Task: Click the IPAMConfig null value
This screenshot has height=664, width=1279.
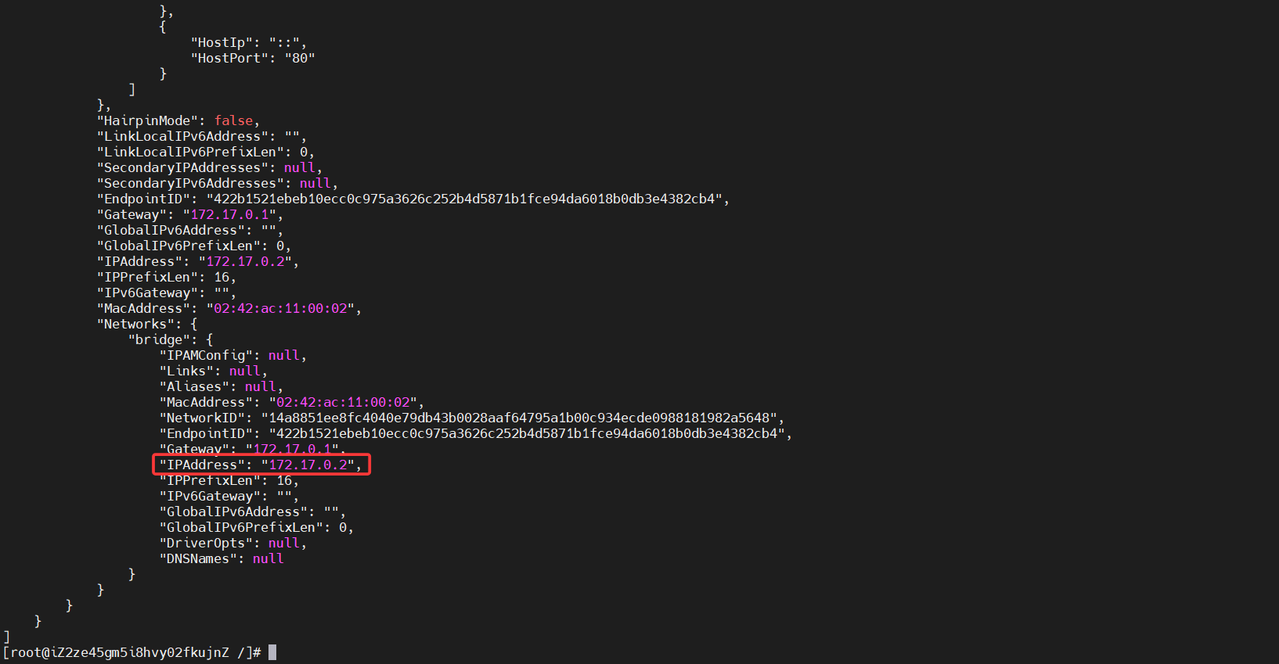Action: (x=283, y=355)
